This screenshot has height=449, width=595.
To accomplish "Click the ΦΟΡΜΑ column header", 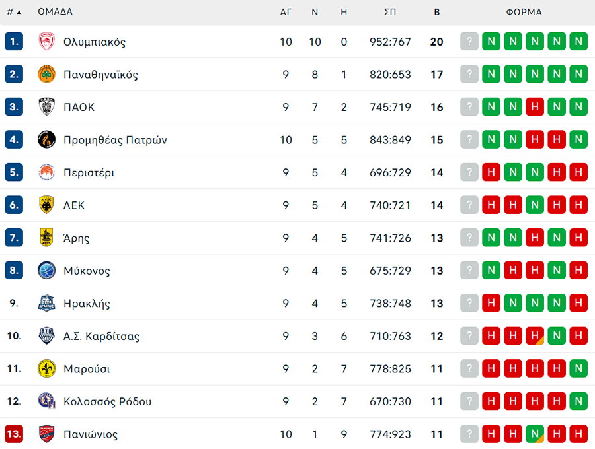I will (524, 11).
